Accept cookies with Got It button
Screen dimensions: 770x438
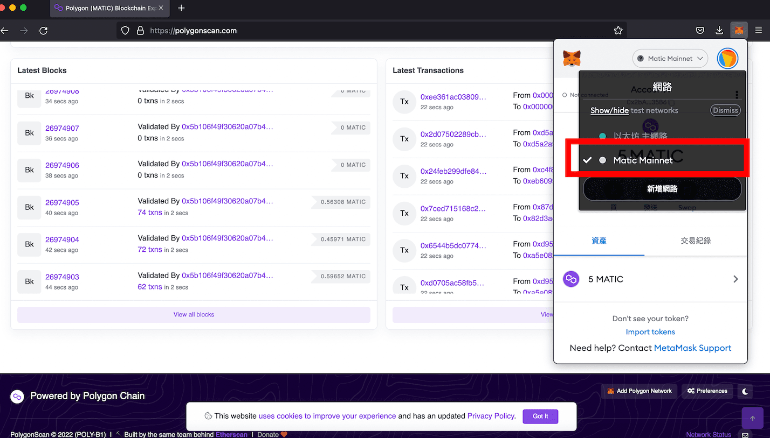click(x=540, y=416)
